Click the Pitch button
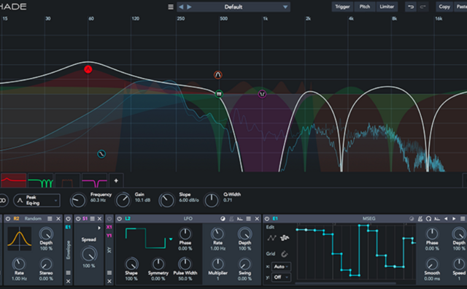467x289 pixels. click(x=365, y=7)
